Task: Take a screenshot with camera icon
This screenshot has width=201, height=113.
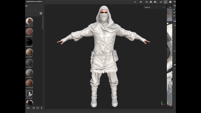Action: (170, 2)
